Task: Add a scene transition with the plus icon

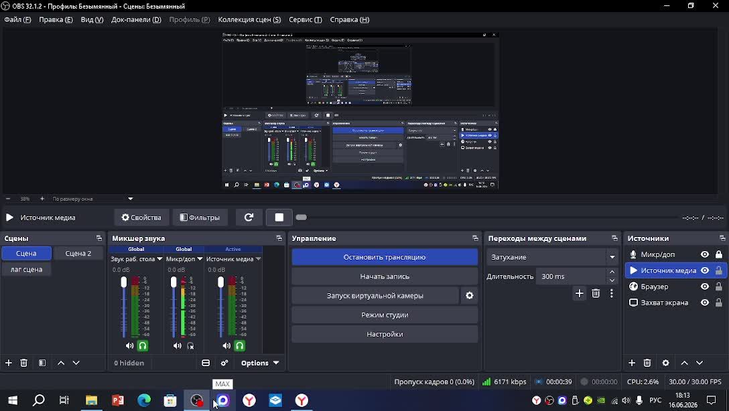Action: [x=580, y=293]
